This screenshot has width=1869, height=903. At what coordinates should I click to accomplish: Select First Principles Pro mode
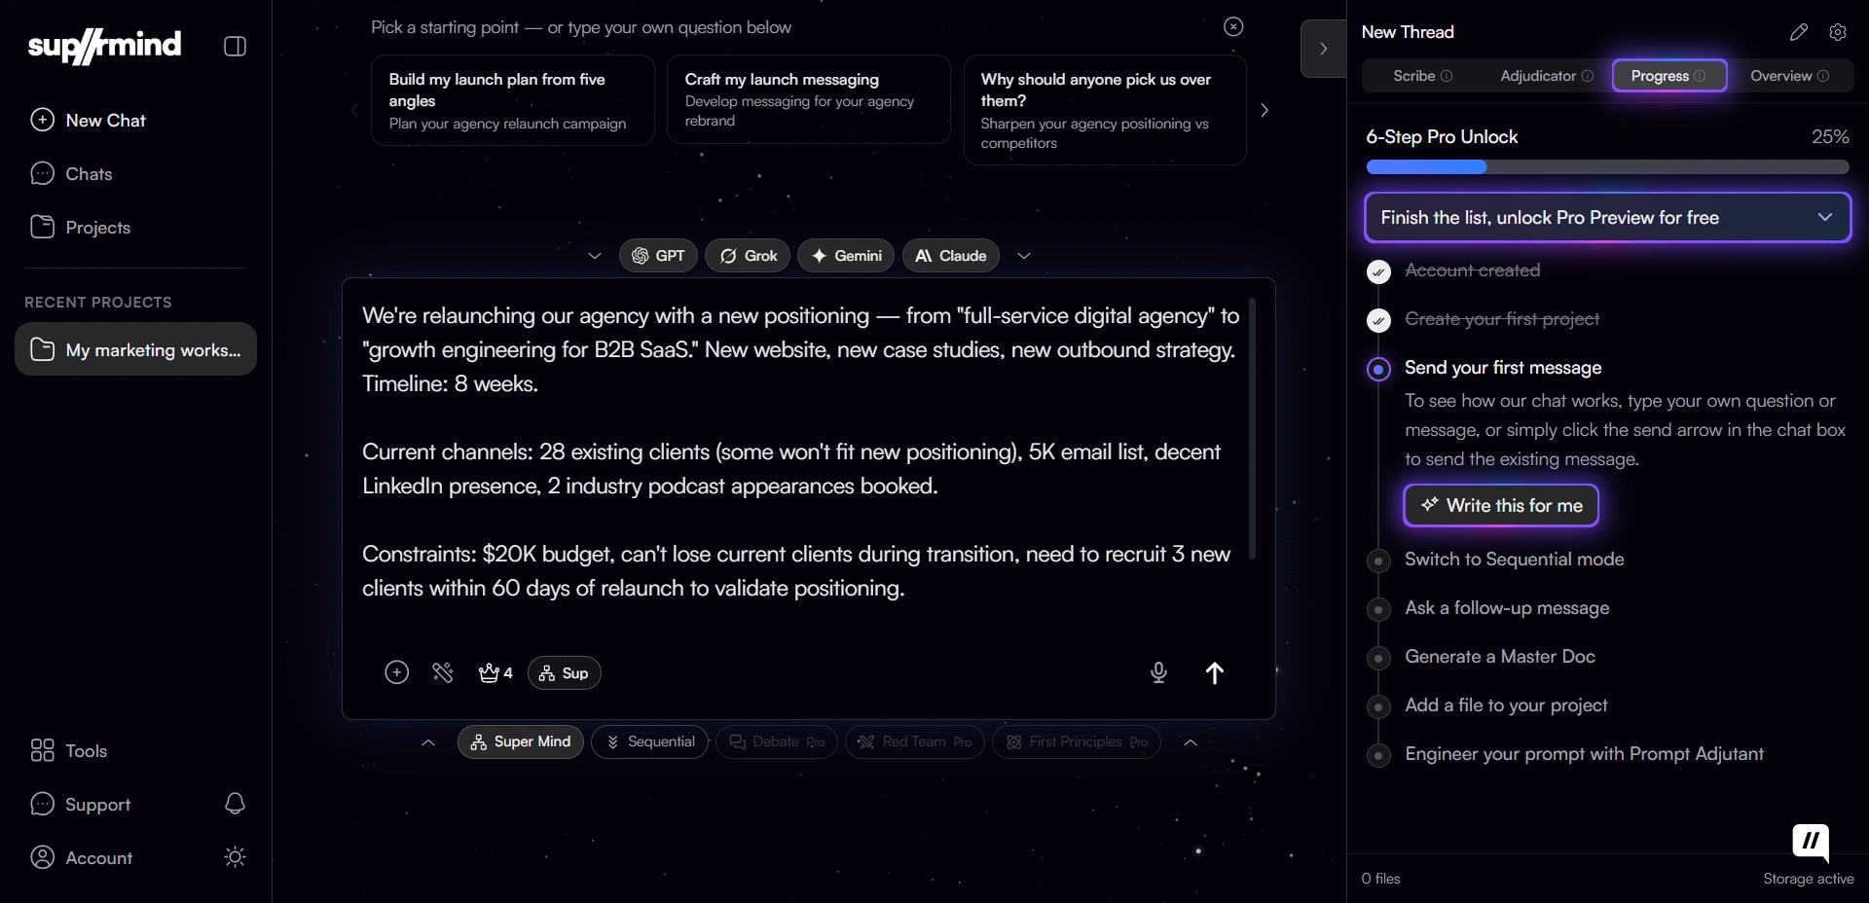tap(1077, 741)
